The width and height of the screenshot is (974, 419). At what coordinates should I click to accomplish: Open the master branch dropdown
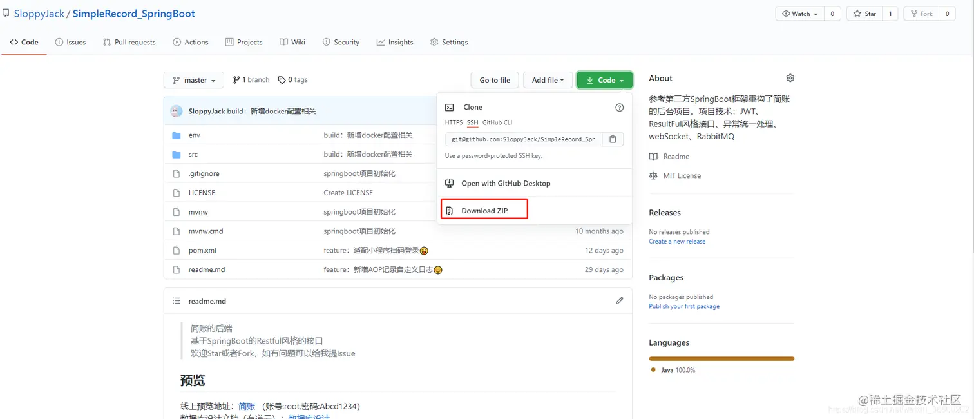click(194, 80)
